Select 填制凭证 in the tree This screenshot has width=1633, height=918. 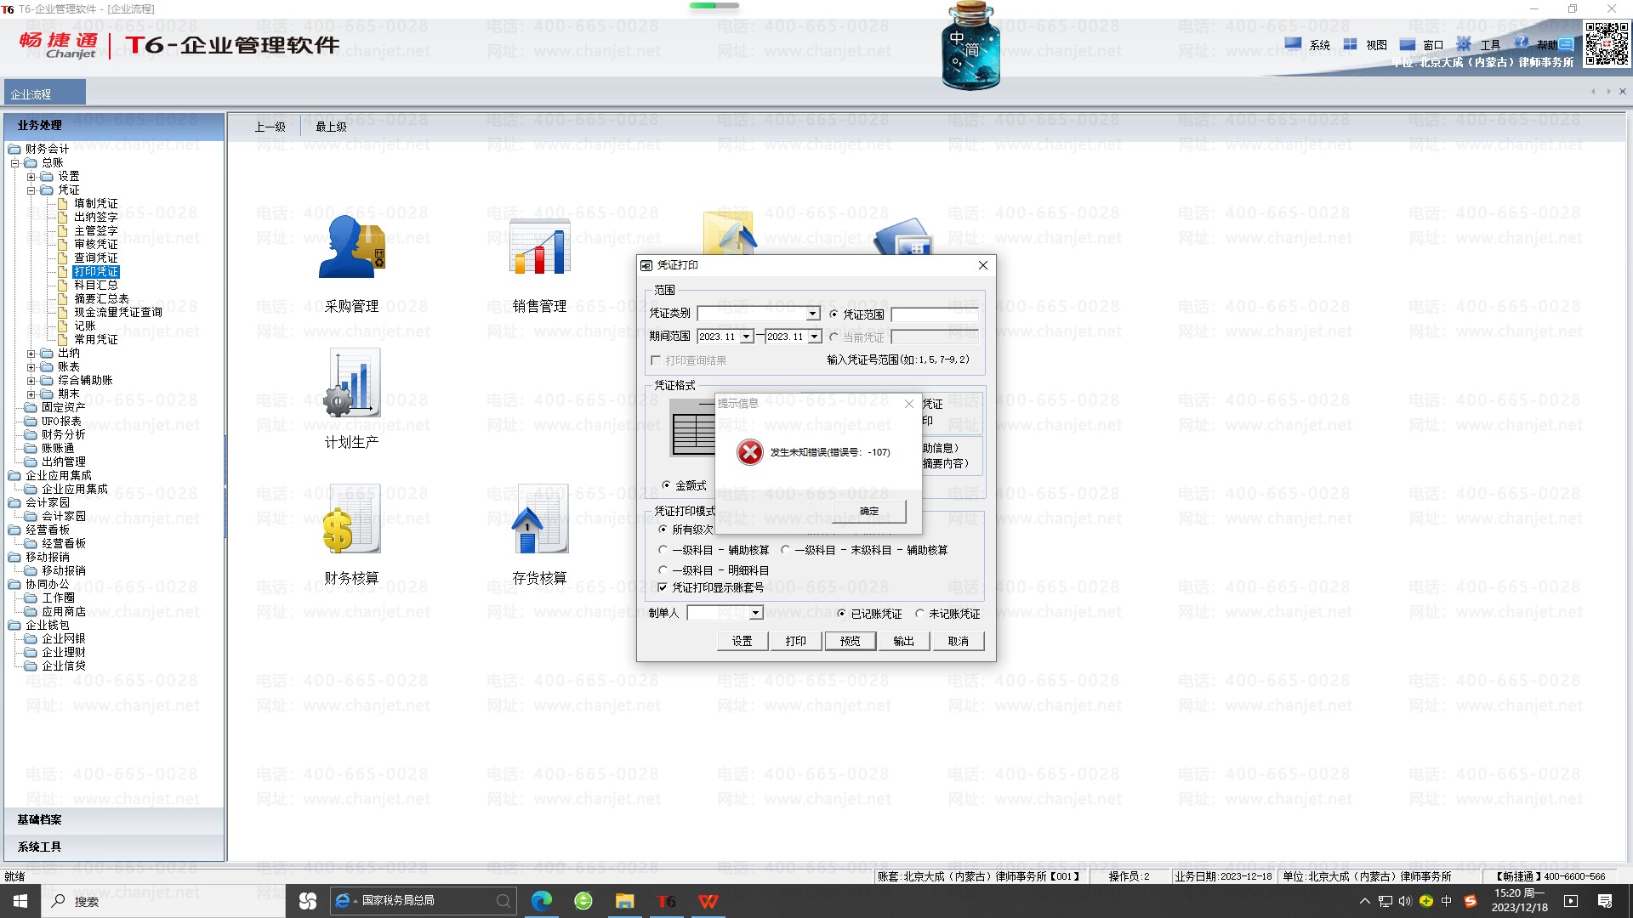(x=95, y=203)
